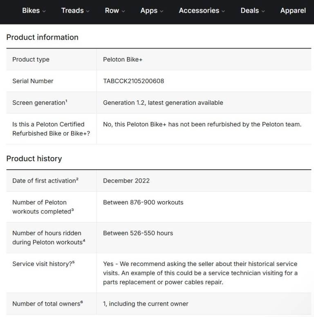Click the Product information heading

click(x=42, y=37)
